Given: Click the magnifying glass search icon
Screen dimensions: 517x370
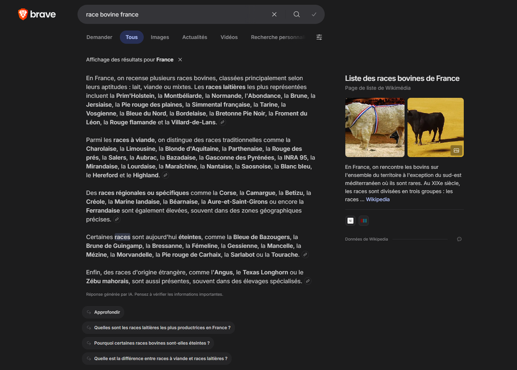Looking at the screenshot, I should (297, 15).
